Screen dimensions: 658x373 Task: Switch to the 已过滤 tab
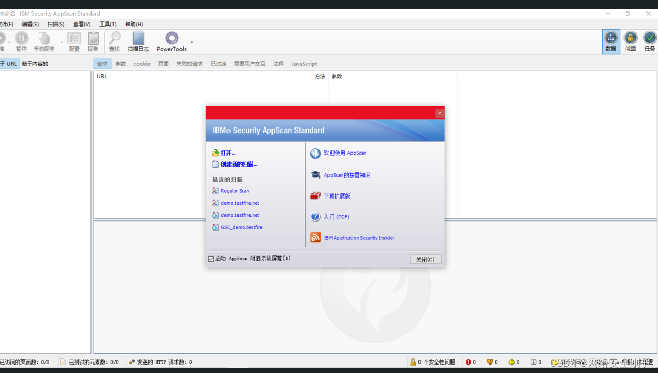click(218, 64)
